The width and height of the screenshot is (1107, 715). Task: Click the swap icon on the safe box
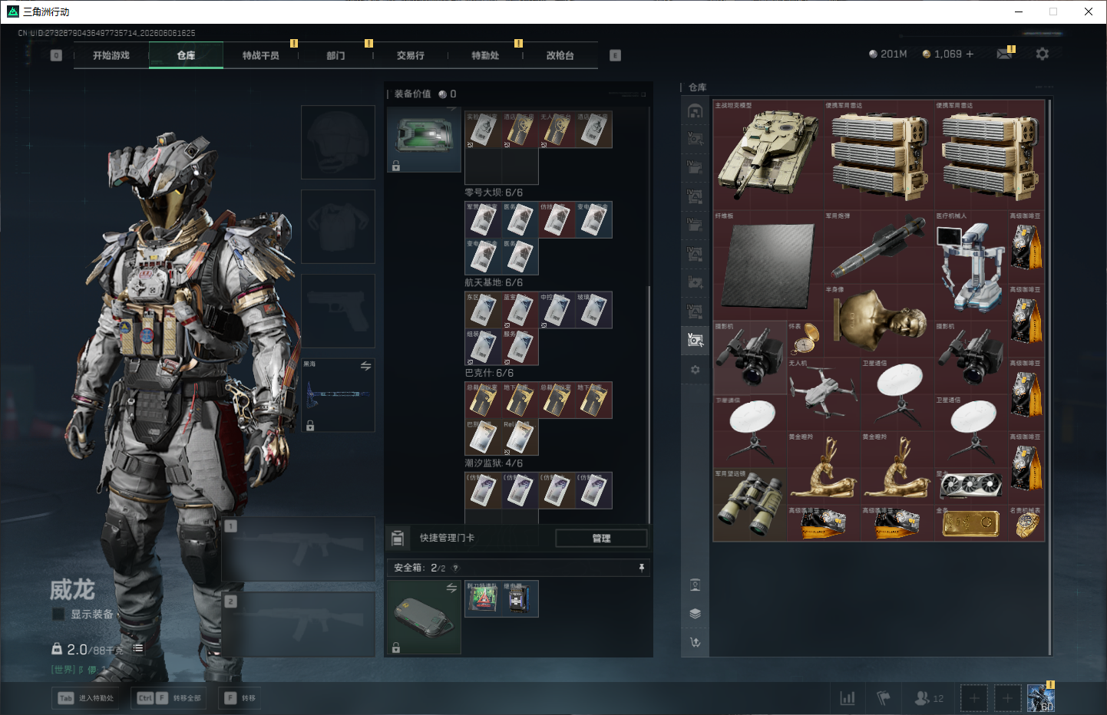click(451, 588)
